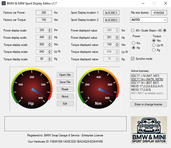This screenshot has height=148, width=171.
Task: Decrease Torque display scale Lb/Ft with down arrow
Action: point(50,53)
